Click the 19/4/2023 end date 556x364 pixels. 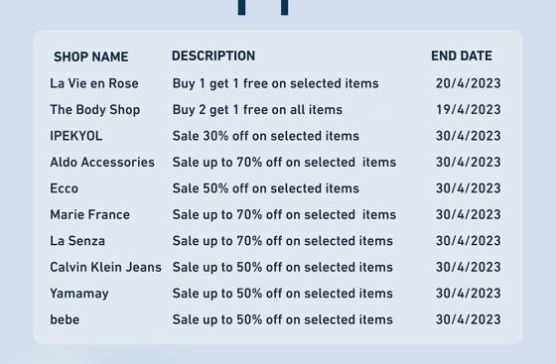pos(468,110)
